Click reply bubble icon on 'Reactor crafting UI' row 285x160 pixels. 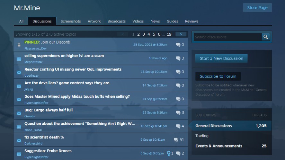click(178, 72)
